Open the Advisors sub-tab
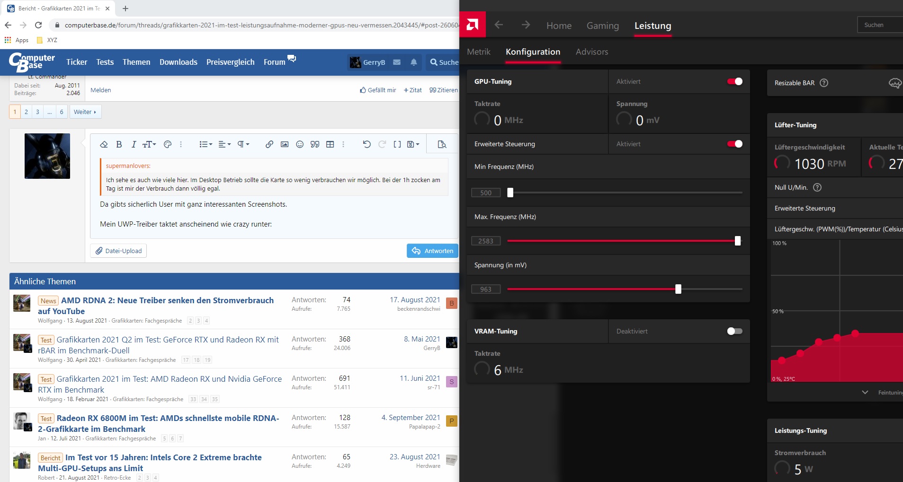903x482 pixels. point(592,52)
